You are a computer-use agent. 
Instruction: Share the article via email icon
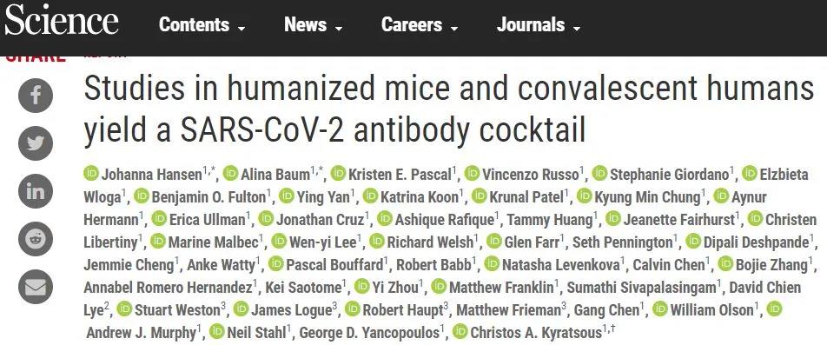click(x=36, y=287)
